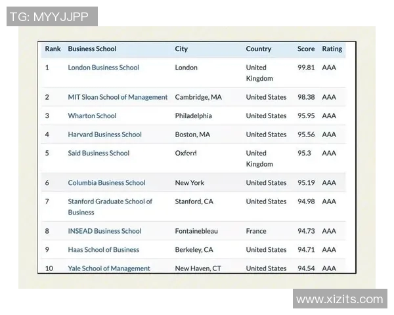Click the Rank column header
Image resolution: width=394 pixels, height=315 pixels.
pyautogui.click(x=53, y=49)
